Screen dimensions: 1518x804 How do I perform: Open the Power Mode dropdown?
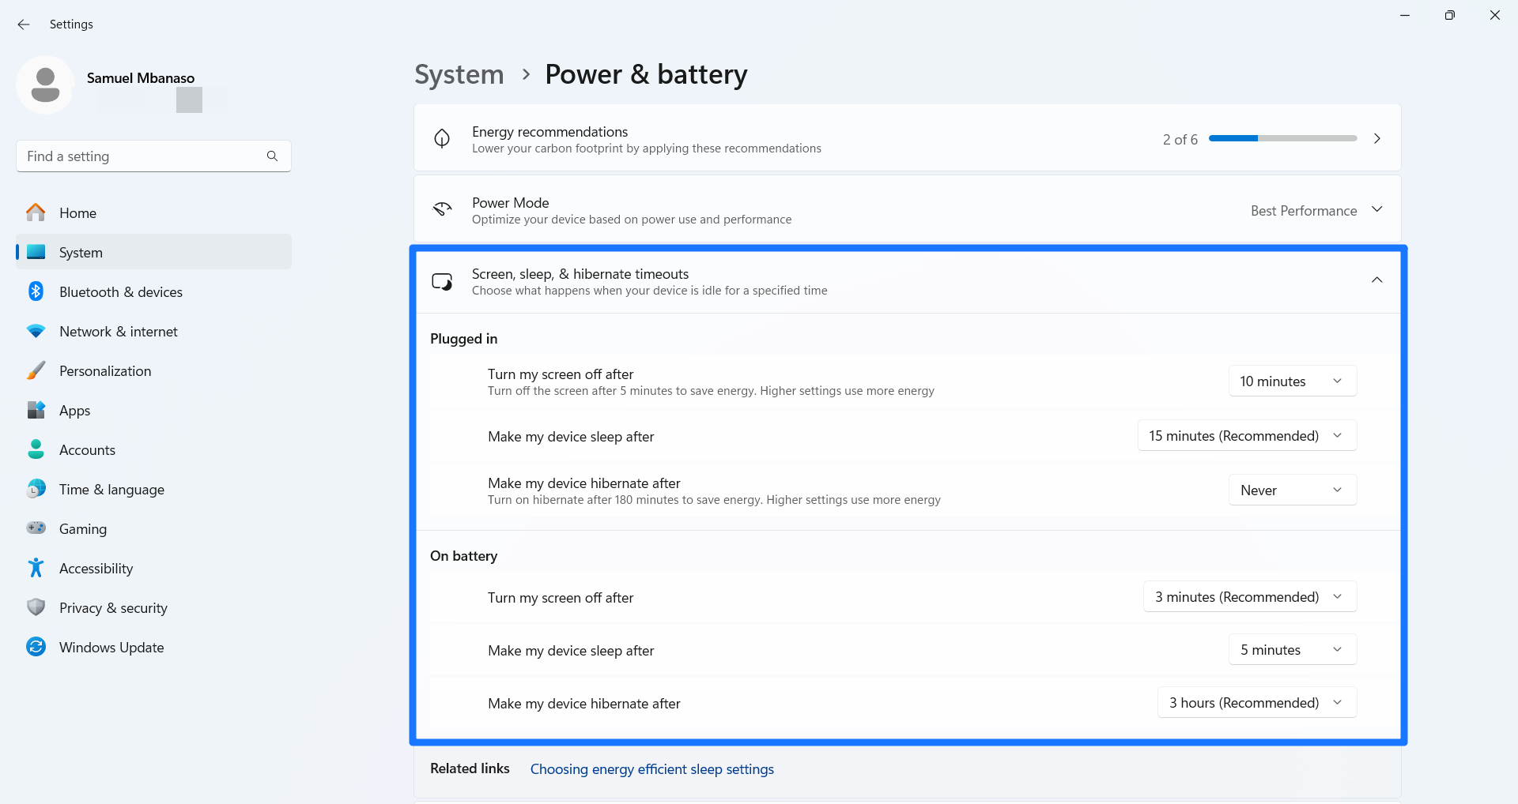coord(1316,210)
